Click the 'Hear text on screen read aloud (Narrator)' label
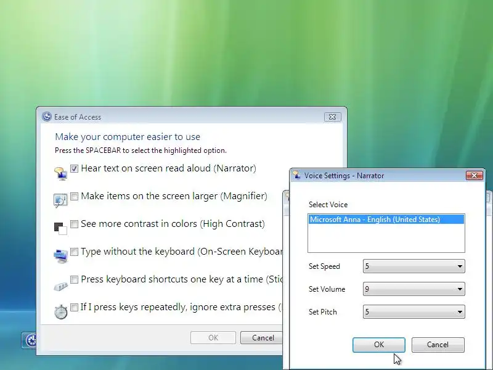 (168, 168)
